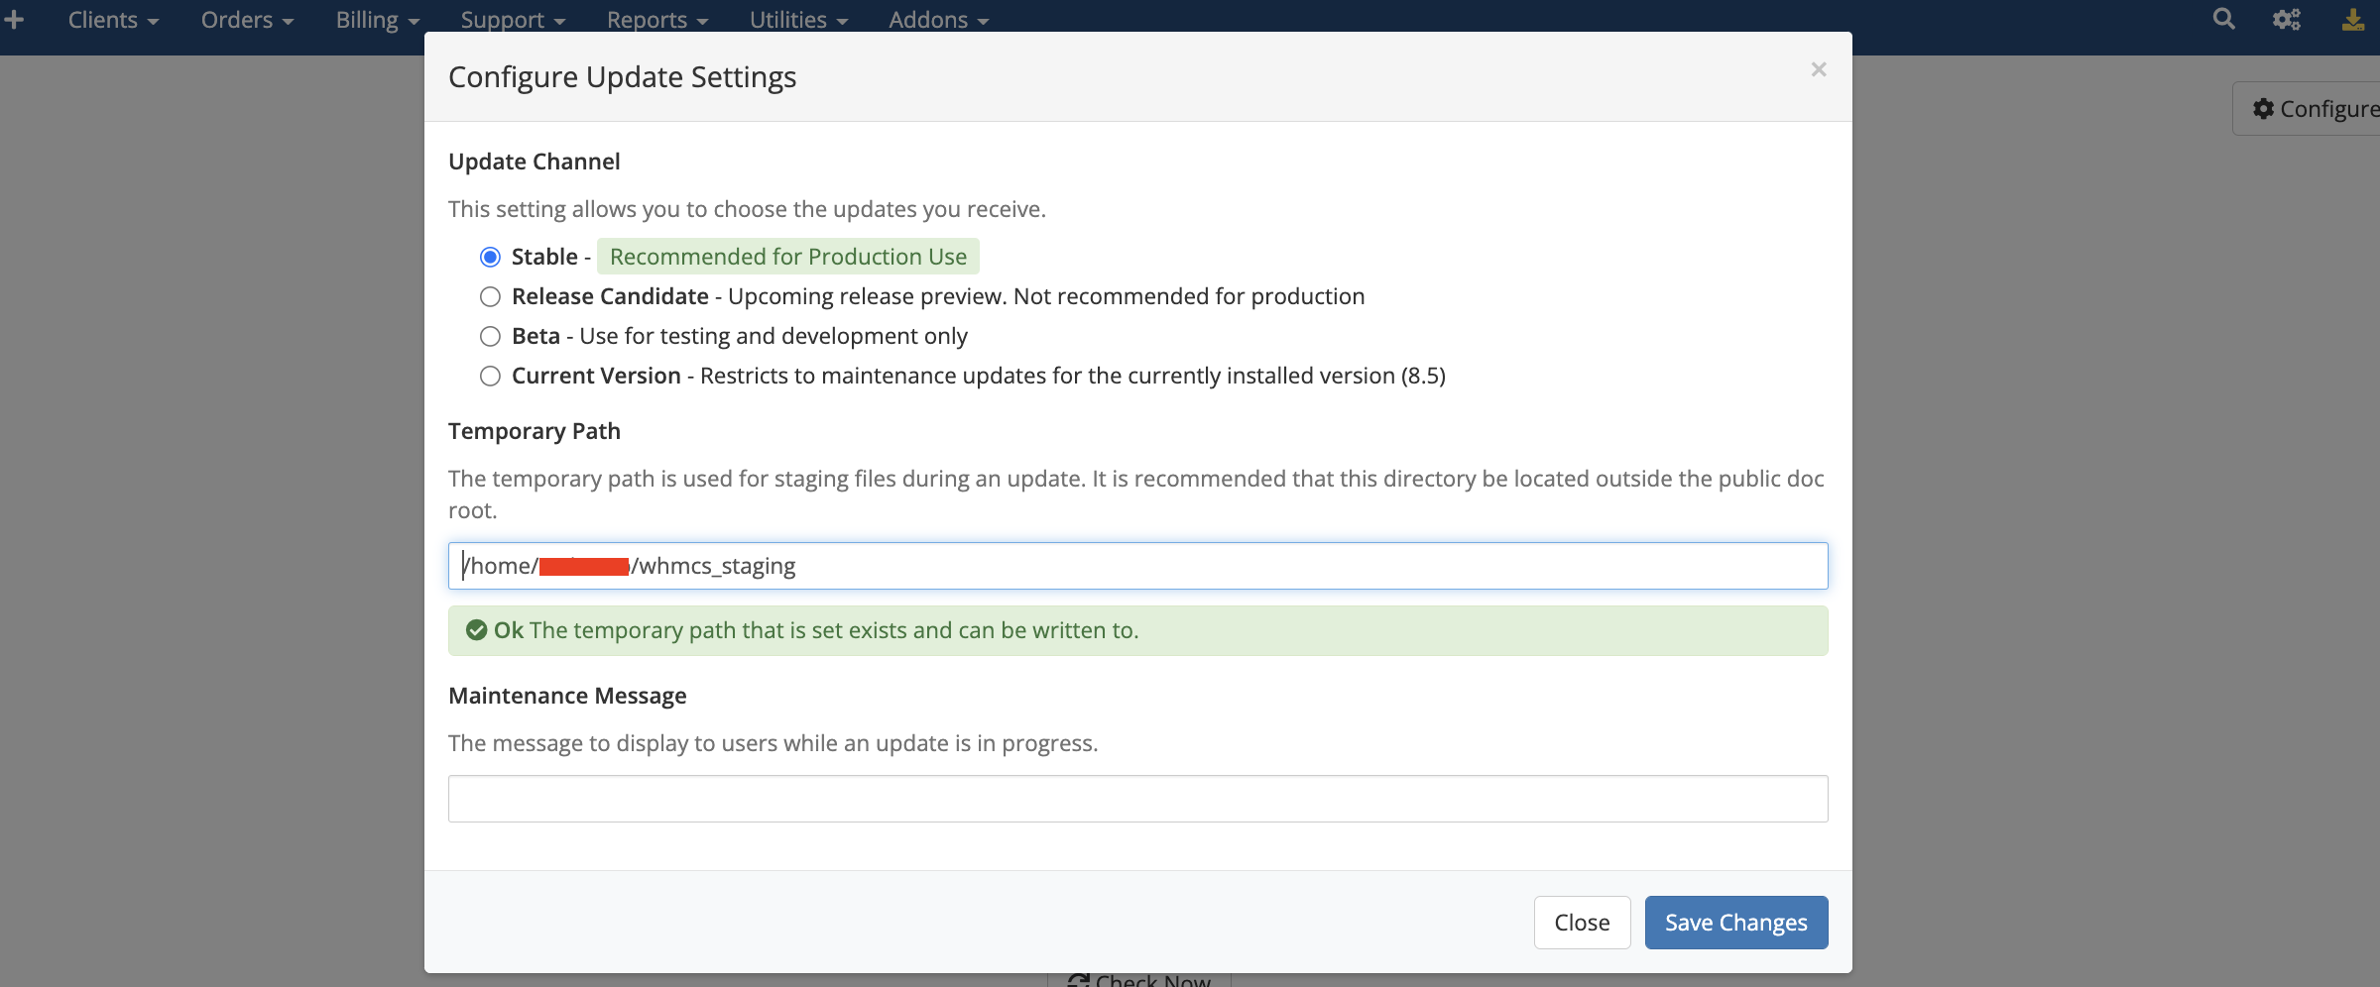Choose the Beta update channel
Image resolution: width=2380 pixels, height=987 pixels.
490,337
